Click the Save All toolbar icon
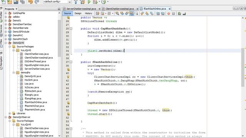 pyautogui.click(x=22, y=2)
